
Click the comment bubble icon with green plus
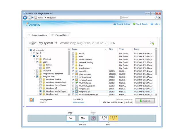pos(152,43)
